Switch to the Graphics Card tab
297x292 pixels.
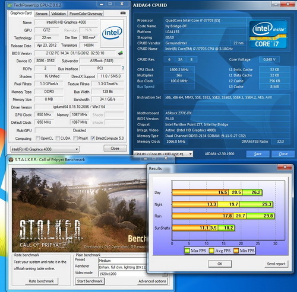click(x=21, y=13)
